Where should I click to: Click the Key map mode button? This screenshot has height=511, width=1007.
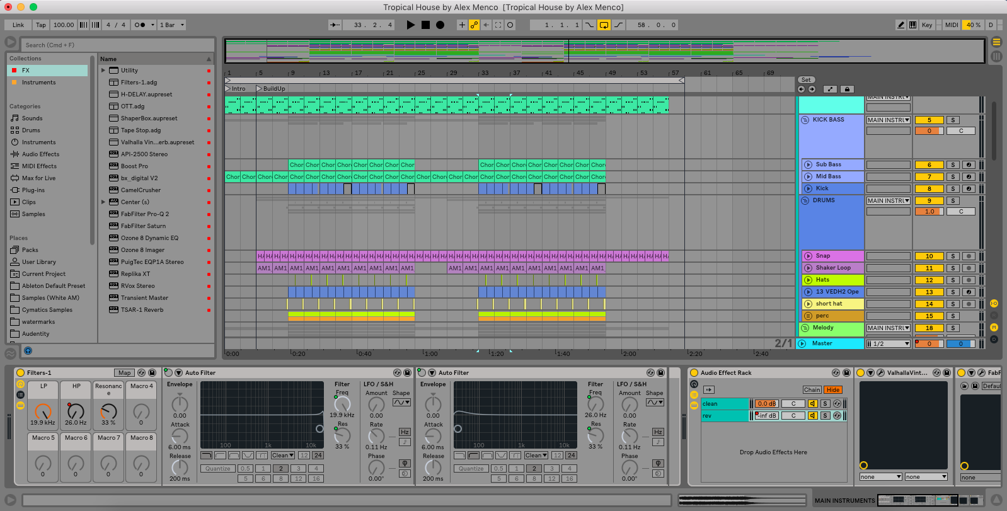pyautogui.click(x=927, y=25)
